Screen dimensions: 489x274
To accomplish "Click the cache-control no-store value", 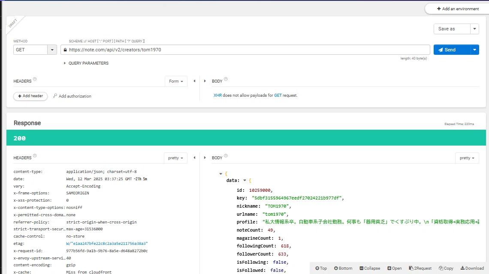I will [75, 236].
